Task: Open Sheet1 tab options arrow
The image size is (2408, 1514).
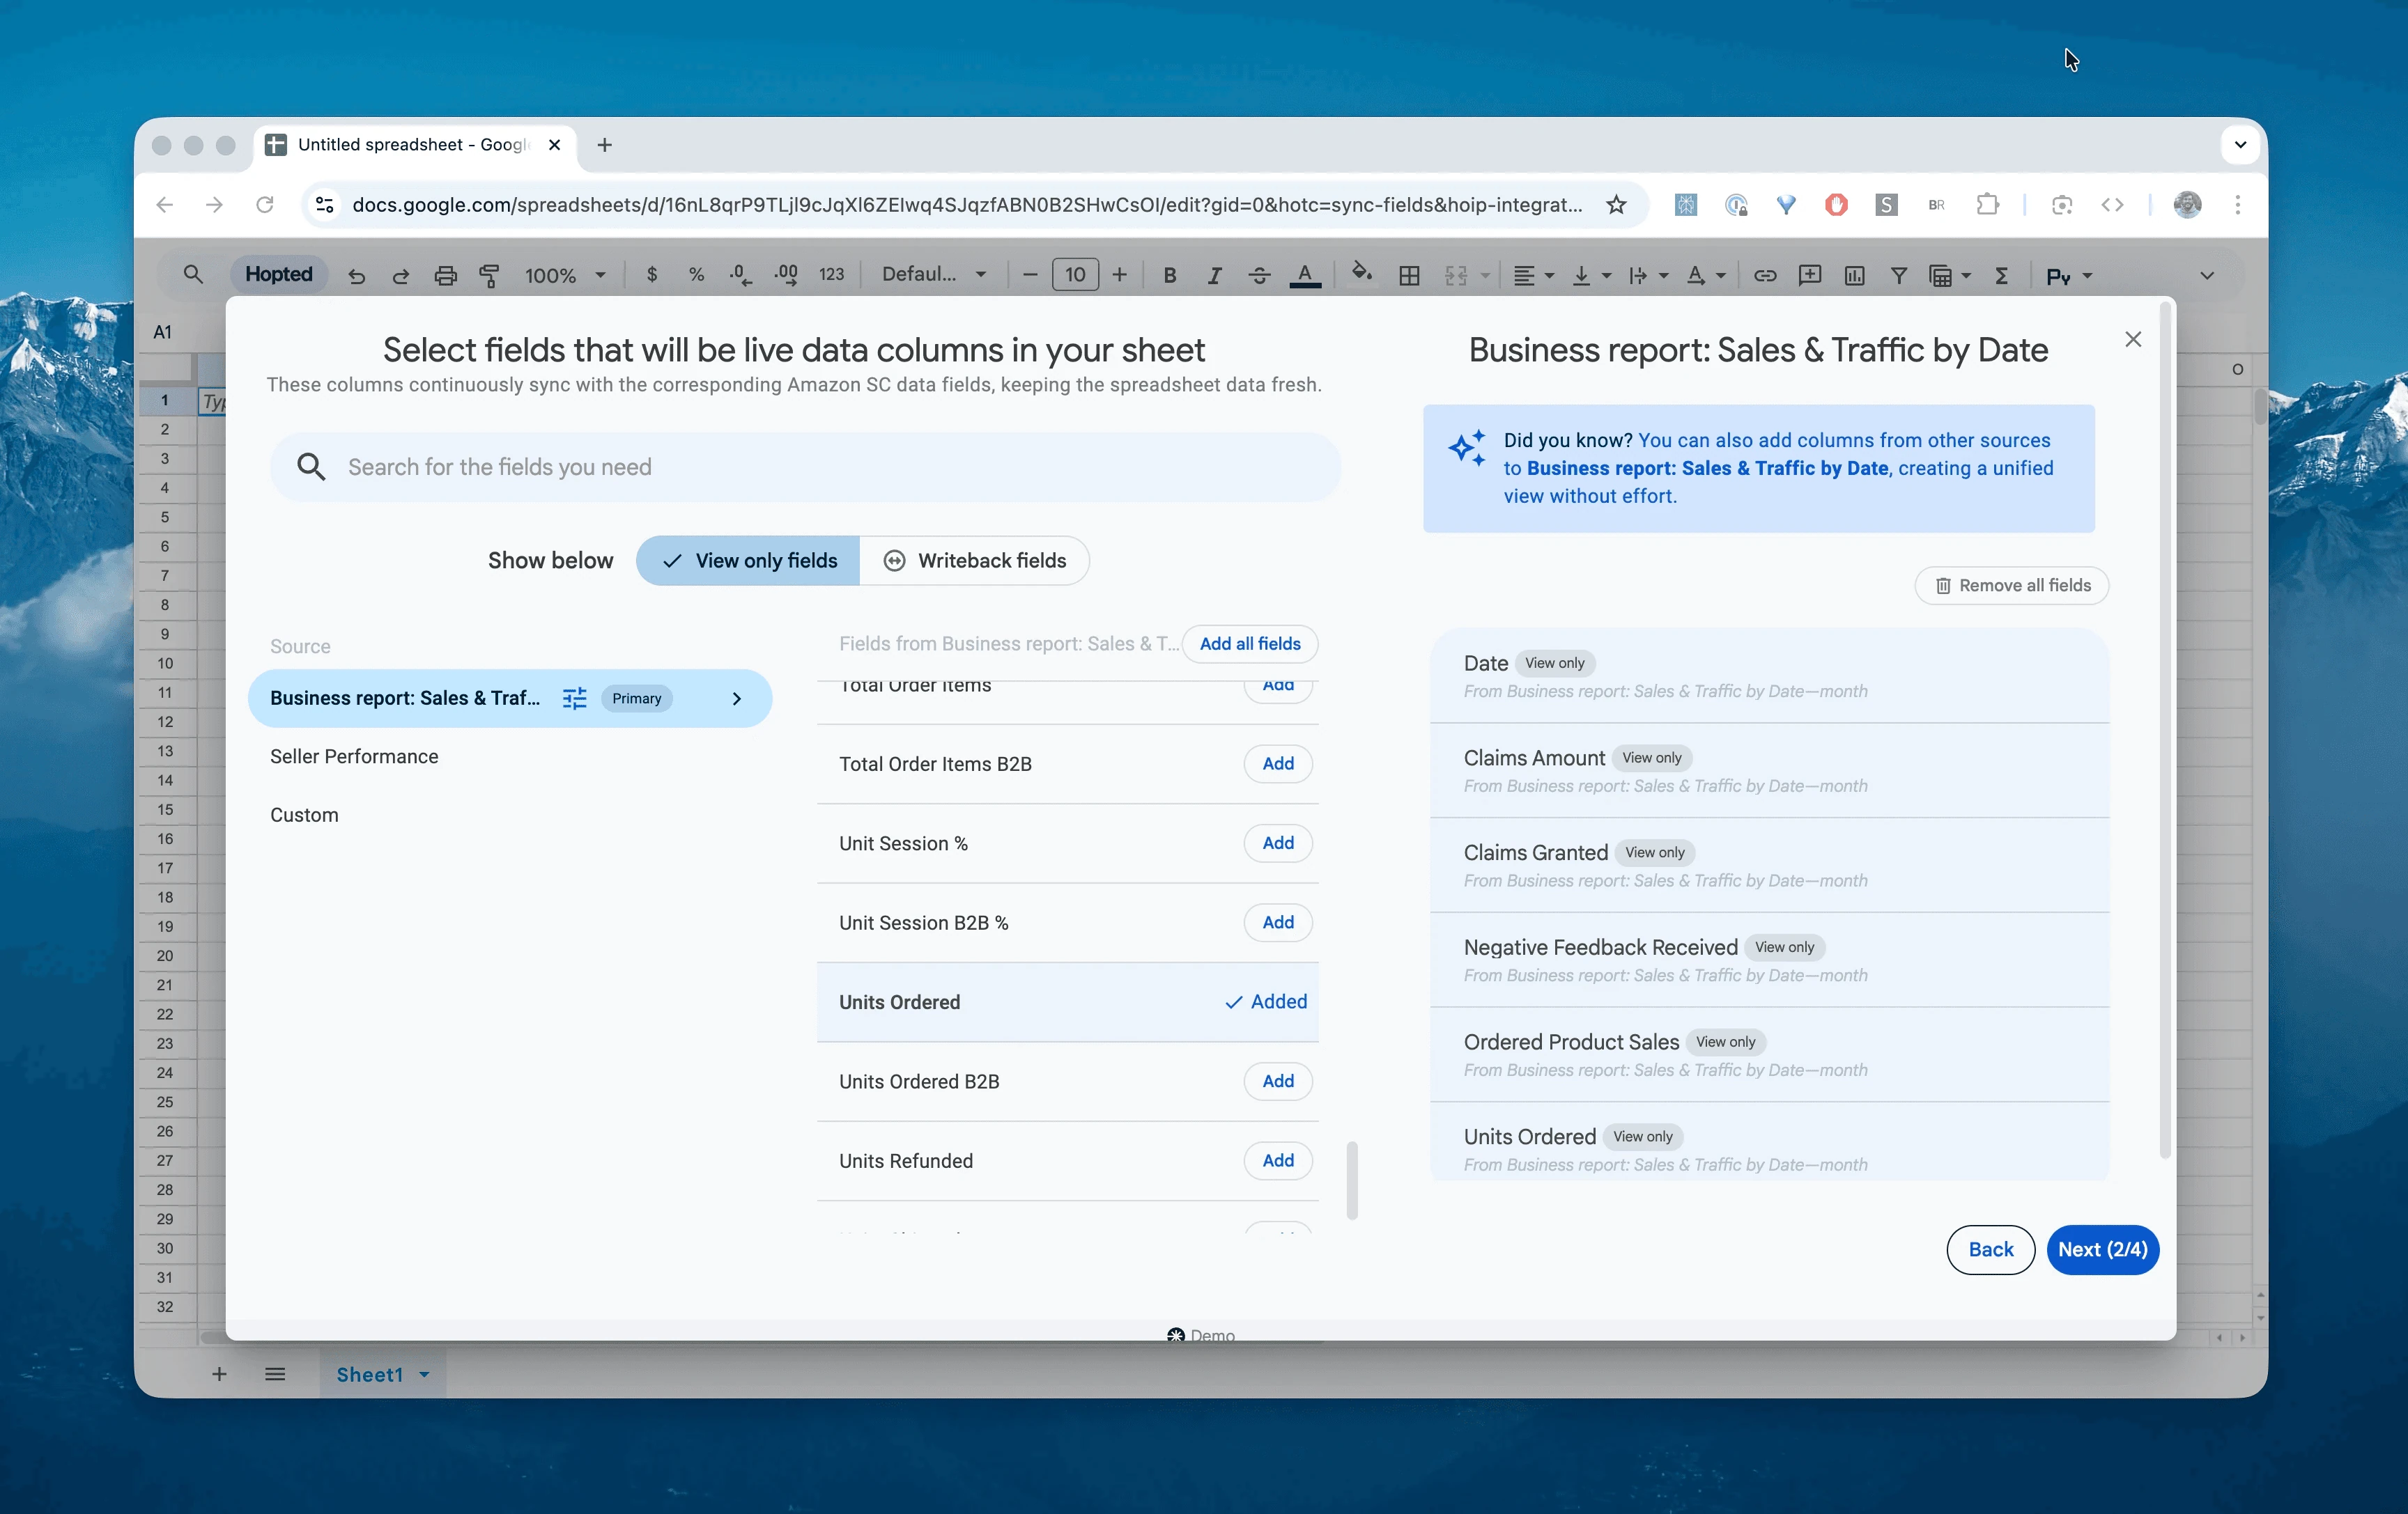Action: pyautogui.click(x=424, y=1375)
